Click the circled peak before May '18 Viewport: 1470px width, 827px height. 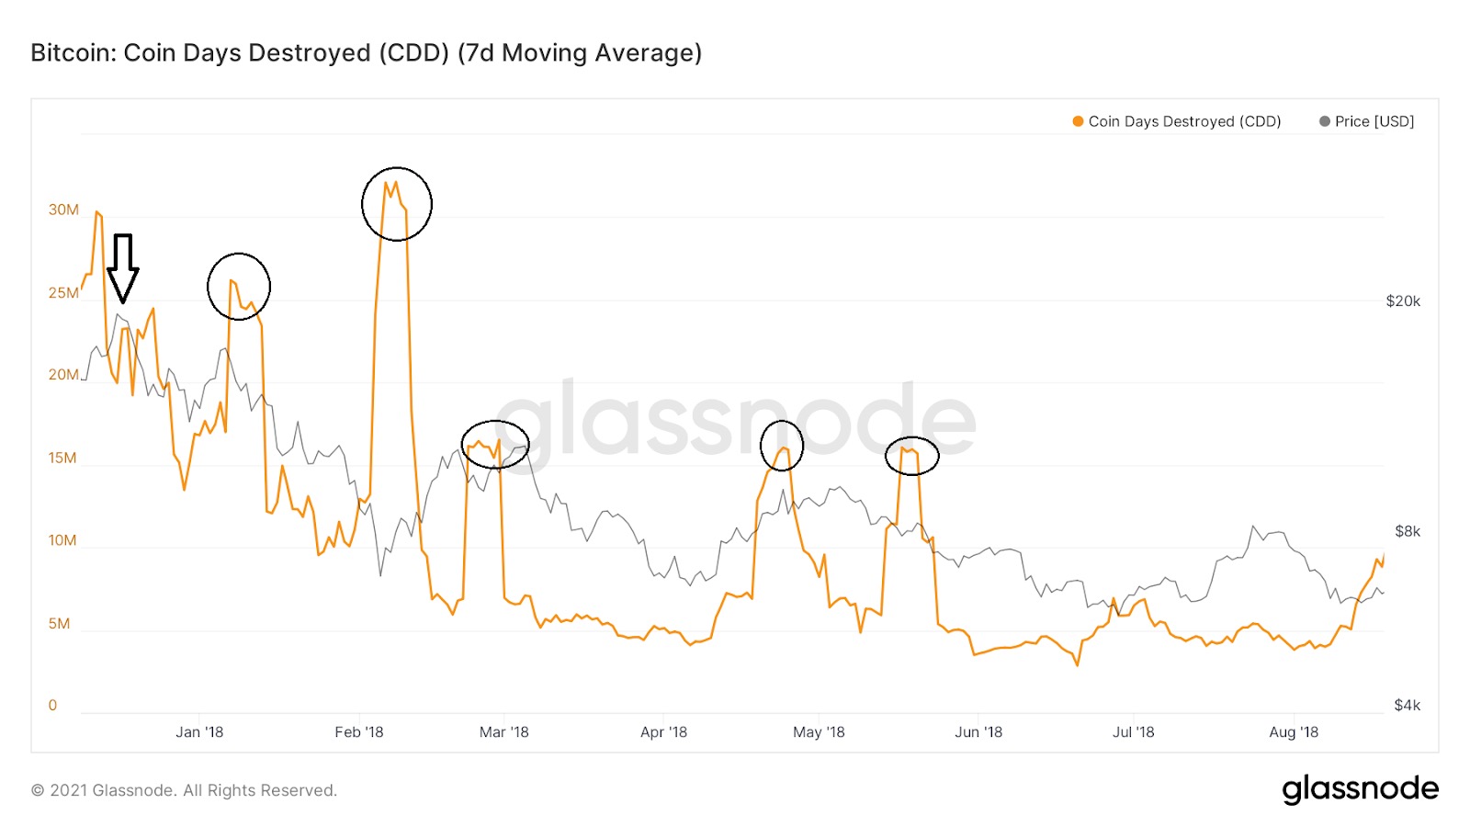[782, 446]
